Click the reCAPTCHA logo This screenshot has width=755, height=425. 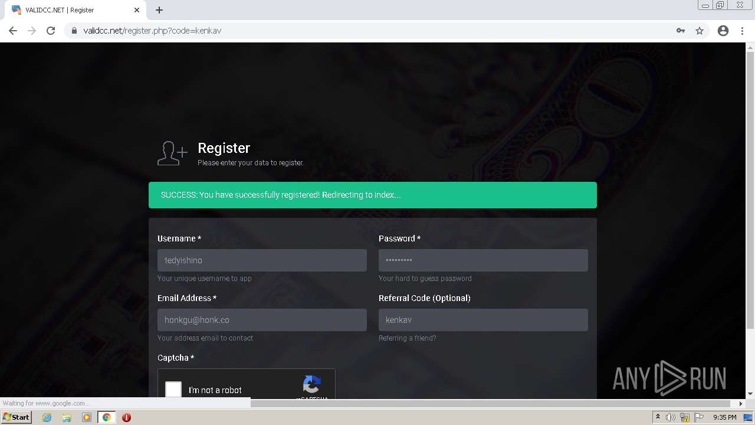[312, 385]
